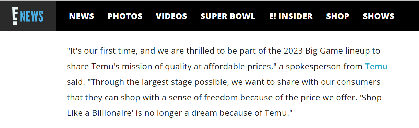The height and width of the screenshot is (128, 419).
Task: Select SUPER BOWL in the navigation bar
Action: tap(228, 16)
